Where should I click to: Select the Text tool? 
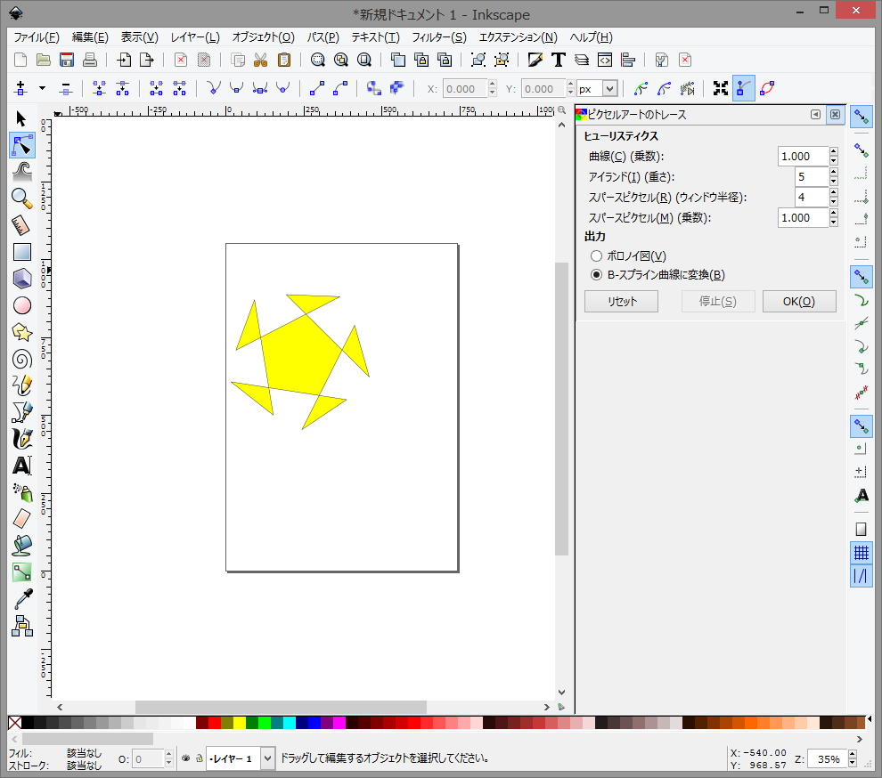(22, 466)
